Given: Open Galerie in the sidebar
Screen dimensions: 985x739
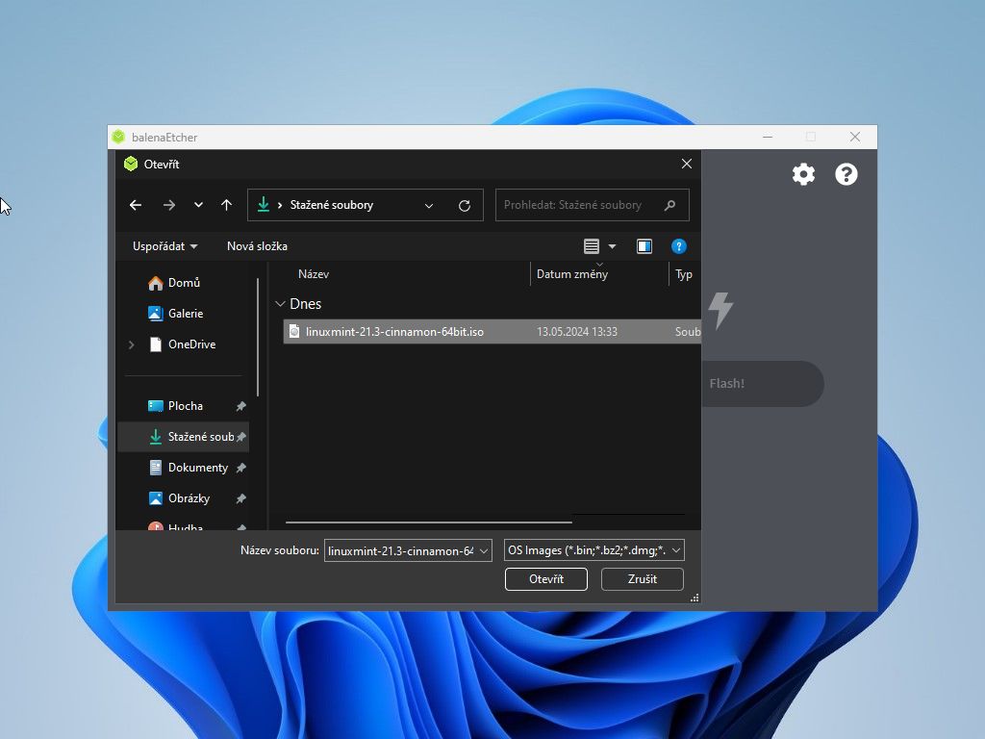Looking at the screenshot, I should pos(185,314).
